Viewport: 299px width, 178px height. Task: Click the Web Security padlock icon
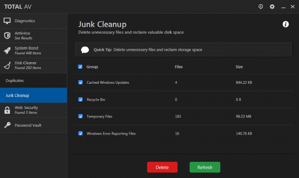7,110
